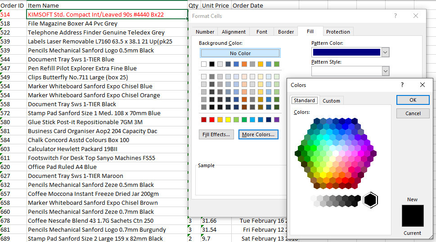Pick the black theme color swatch
The width and height of the screenshot is (436, 242).
click(x=212, y=64)
